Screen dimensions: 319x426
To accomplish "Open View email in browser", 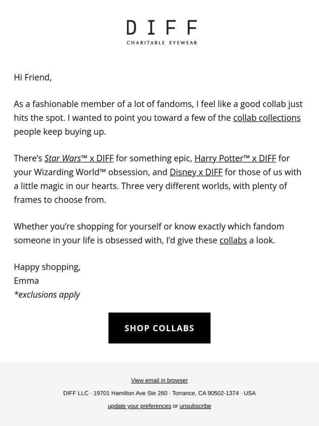I will click(x=159, y=380).
